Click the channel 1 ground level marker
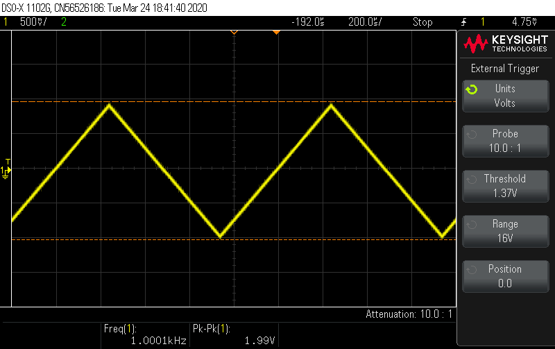This screenshot has height=349, width=555. [x=6, y=172]
